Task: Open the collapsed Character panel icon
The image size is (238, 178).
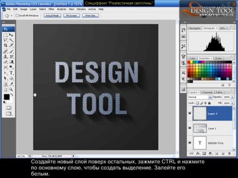Action: (183, 73)
